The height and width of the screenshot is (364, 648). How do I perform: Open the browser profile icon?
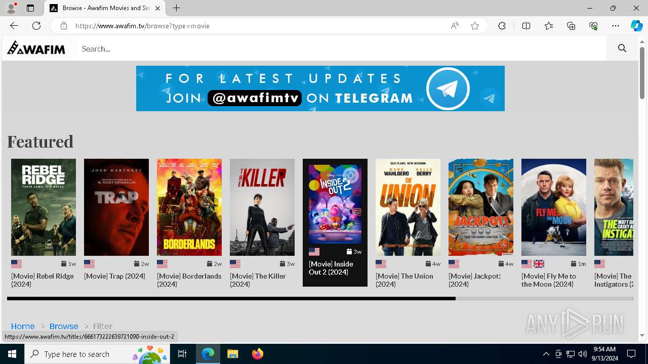tap(11, 8)
